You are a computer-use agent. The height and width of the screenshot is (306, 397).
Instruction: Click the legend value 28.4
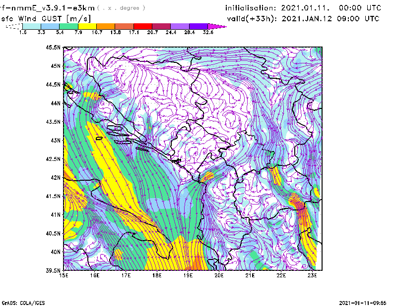[190, 32]
